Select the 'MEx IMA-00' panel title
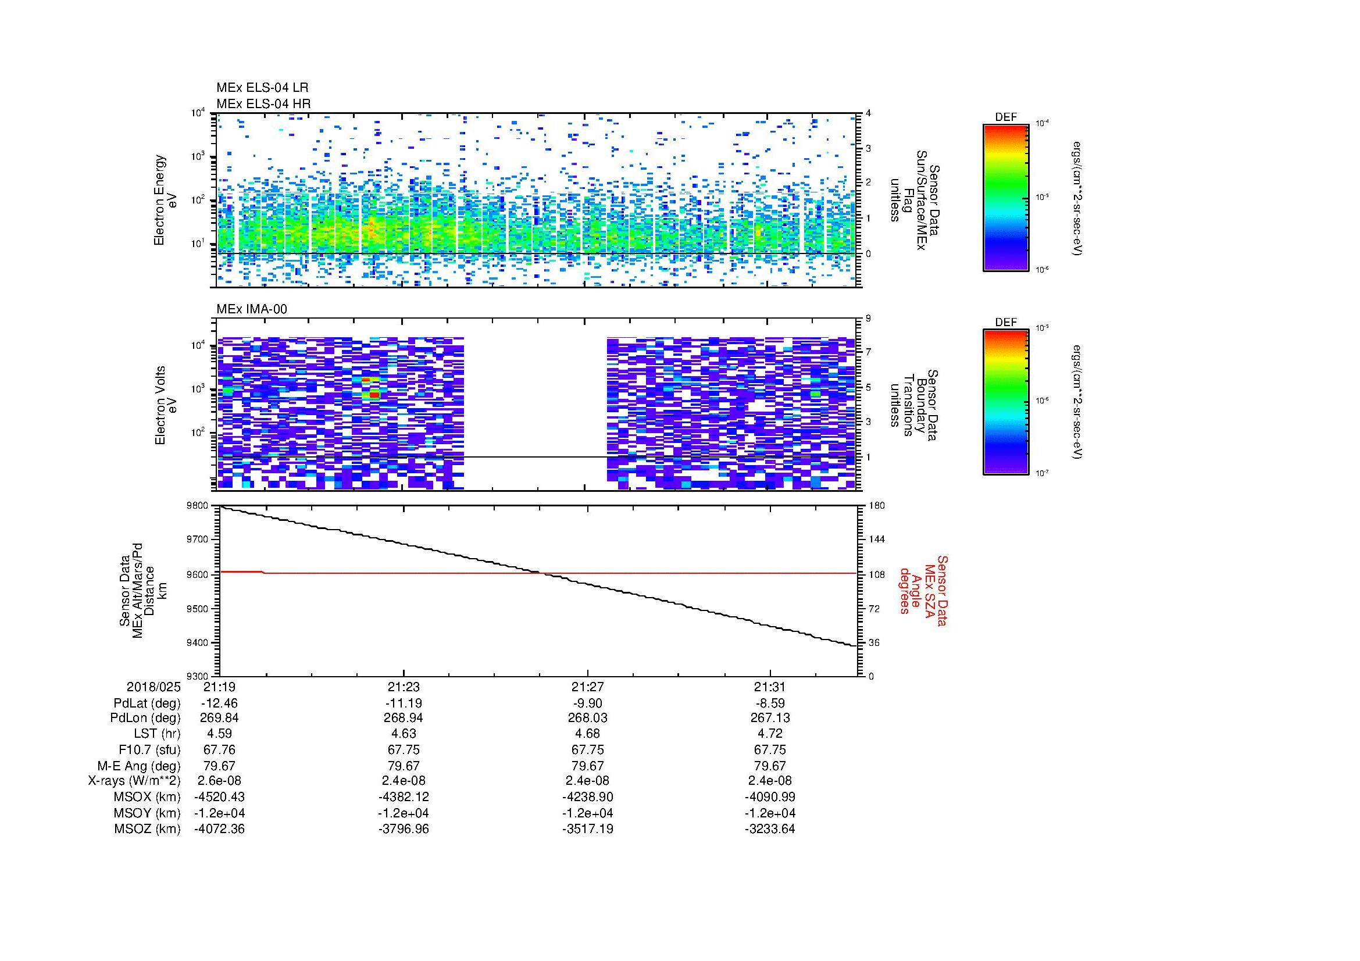Screen dimensions: 1360x961 coord(252,309)
